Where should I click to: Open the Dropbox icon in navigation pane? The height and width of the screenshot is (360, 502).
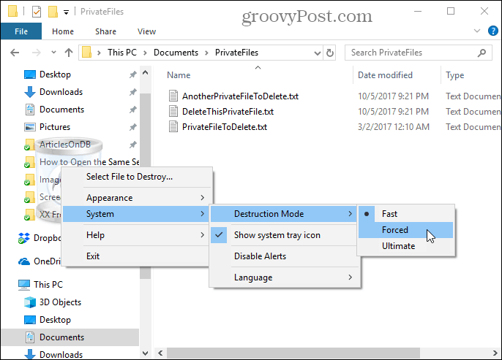(24, 238)
